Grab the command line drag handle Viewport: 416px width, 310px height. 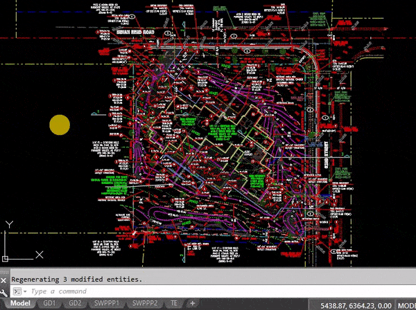(x=4, y=272)
